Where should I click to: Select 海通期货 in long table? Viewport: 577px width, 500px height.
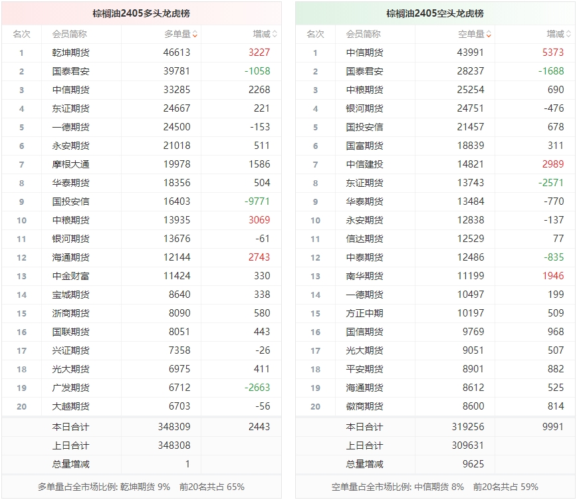[70, 257]
